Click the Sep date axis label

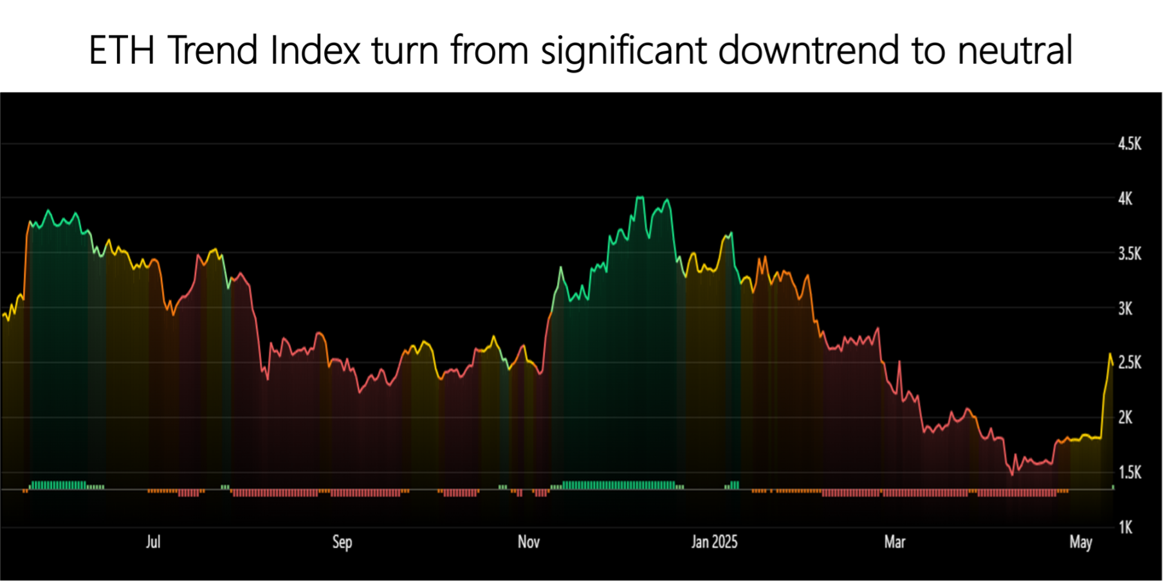tap(342, 543)
